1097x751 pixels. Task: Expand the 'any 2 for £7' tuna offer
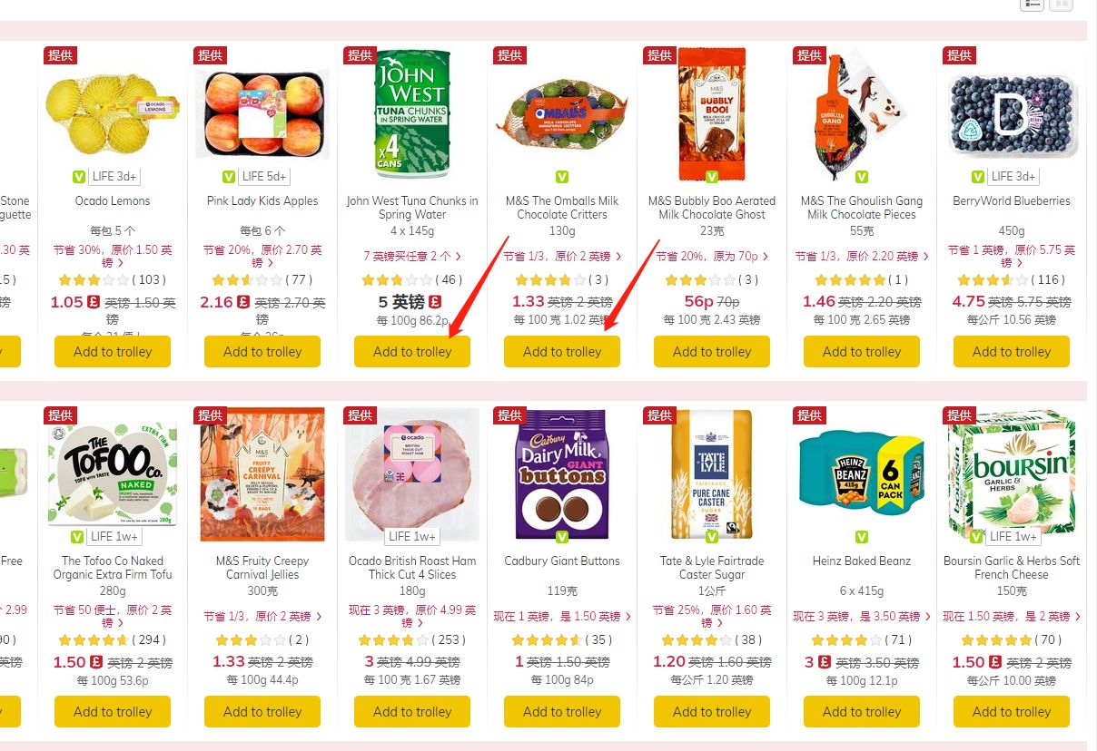click(412, 257)
